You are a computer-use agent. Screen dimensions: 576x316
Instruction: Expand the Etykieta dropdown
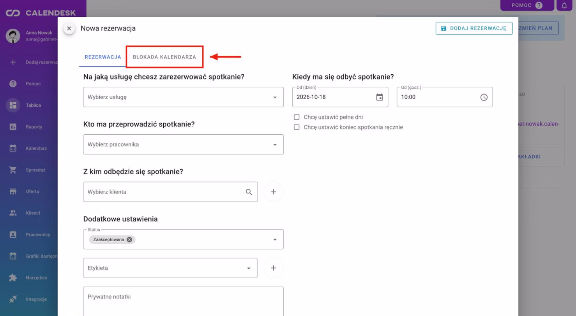pos(249,268)
